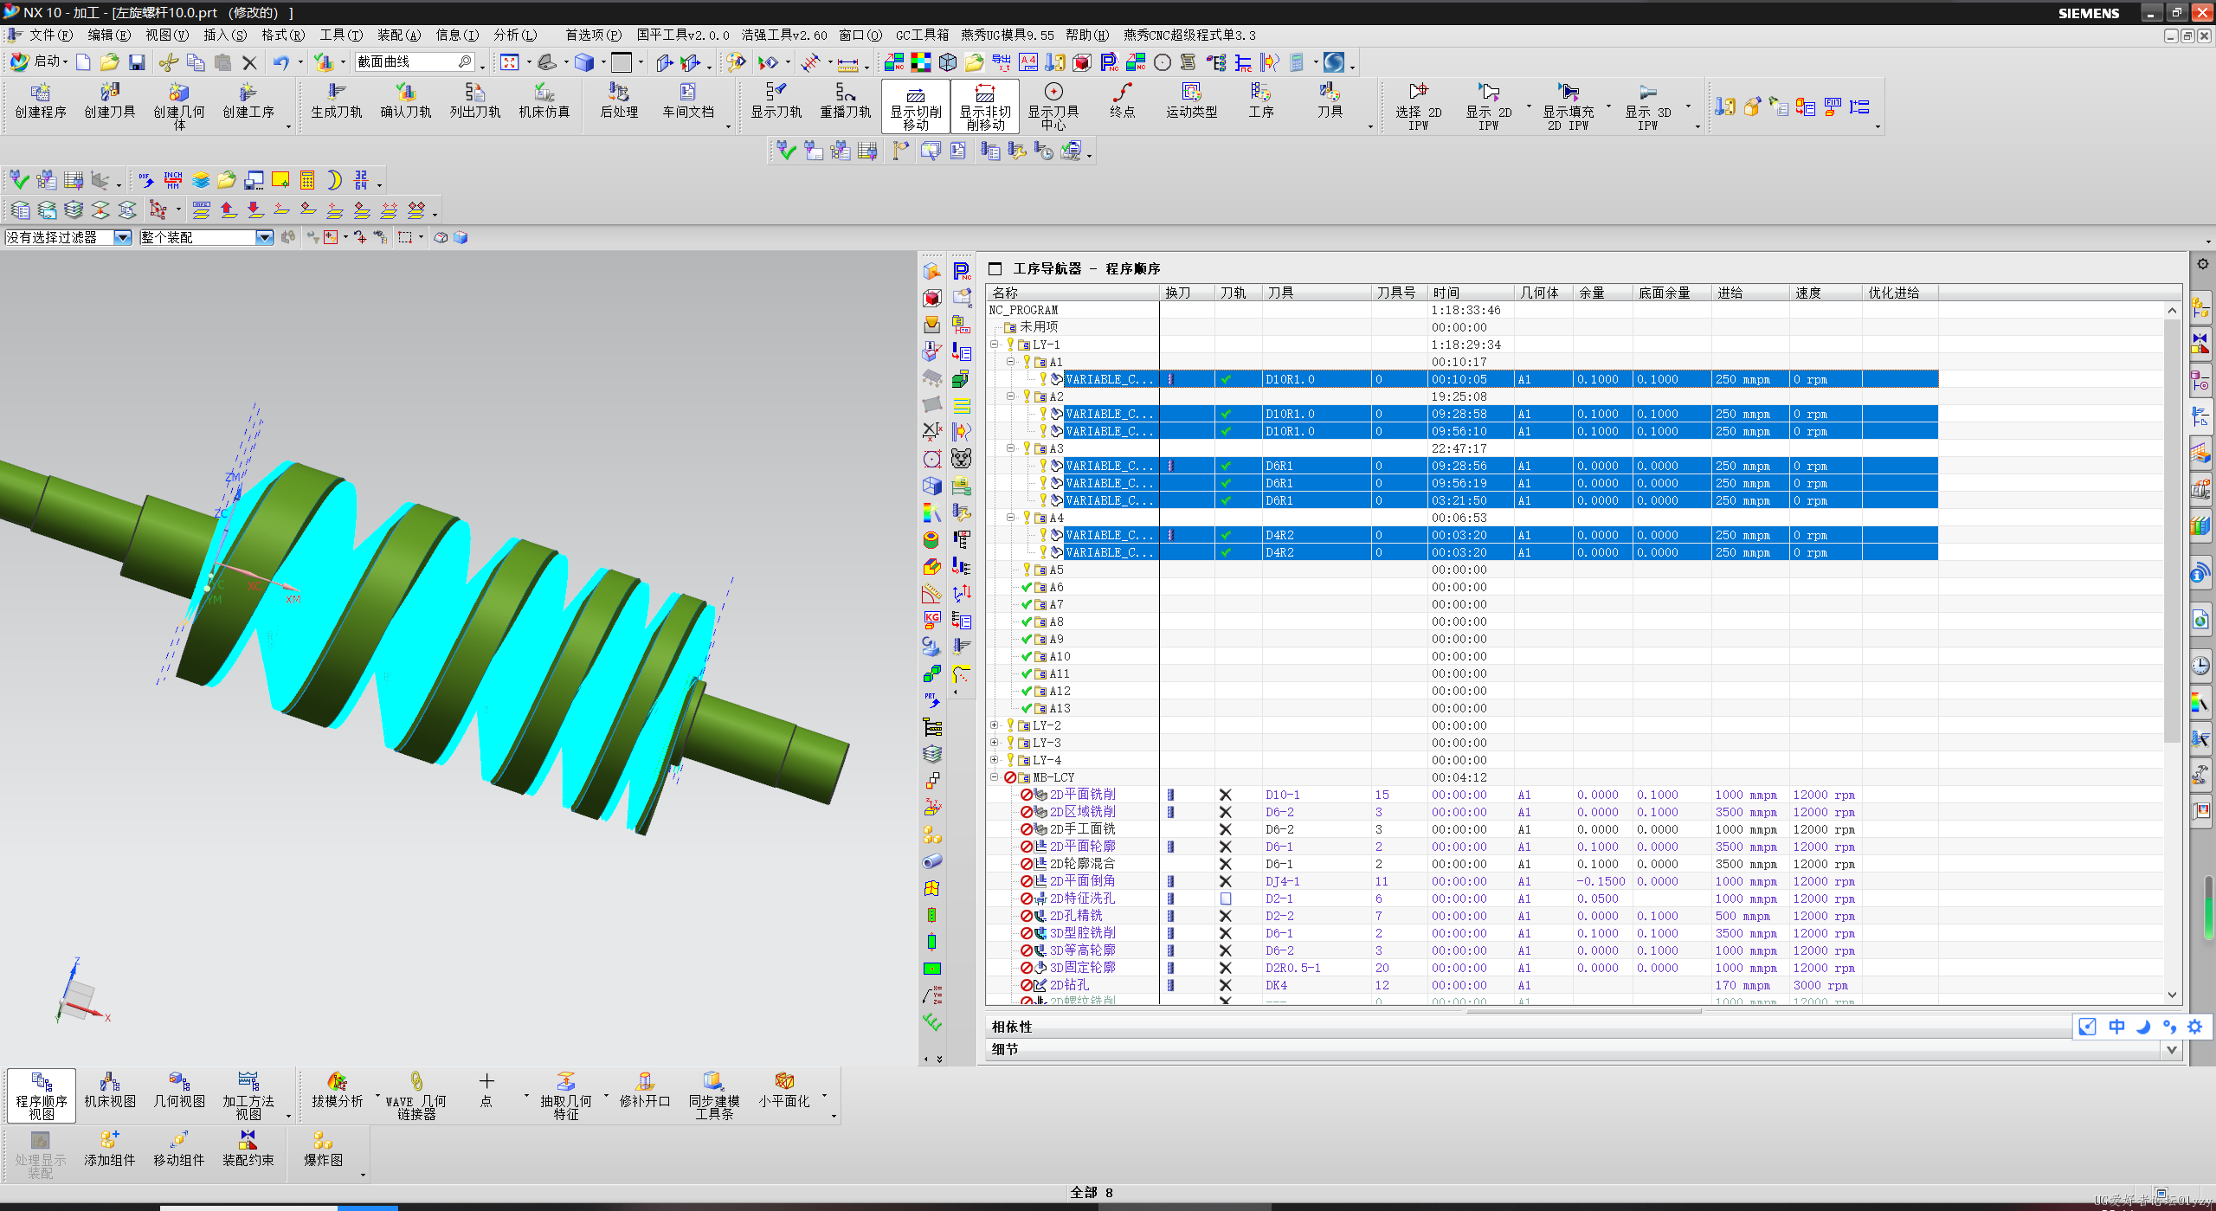Click the 创建工序 (Create Operation) icon
Screen dimensions: 2216x1211
[x=248, y=101]
